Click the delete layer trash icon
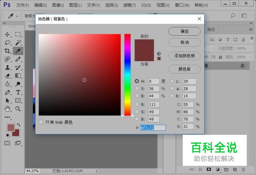256x175 pixels. [243, 169]
